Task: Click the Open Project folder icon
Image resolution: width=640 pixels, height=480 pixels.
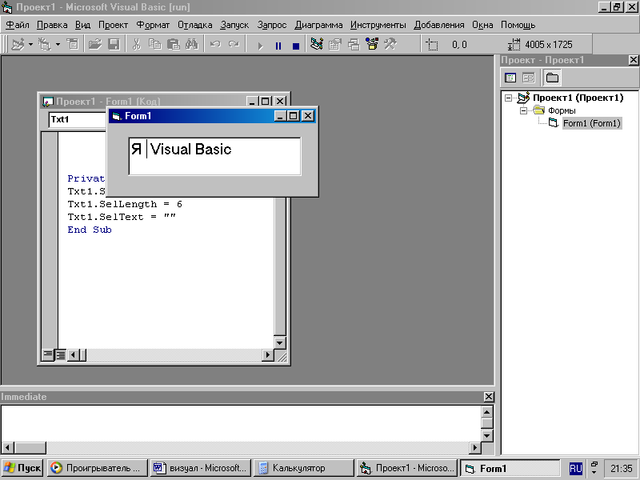Action: coord(94,44)
